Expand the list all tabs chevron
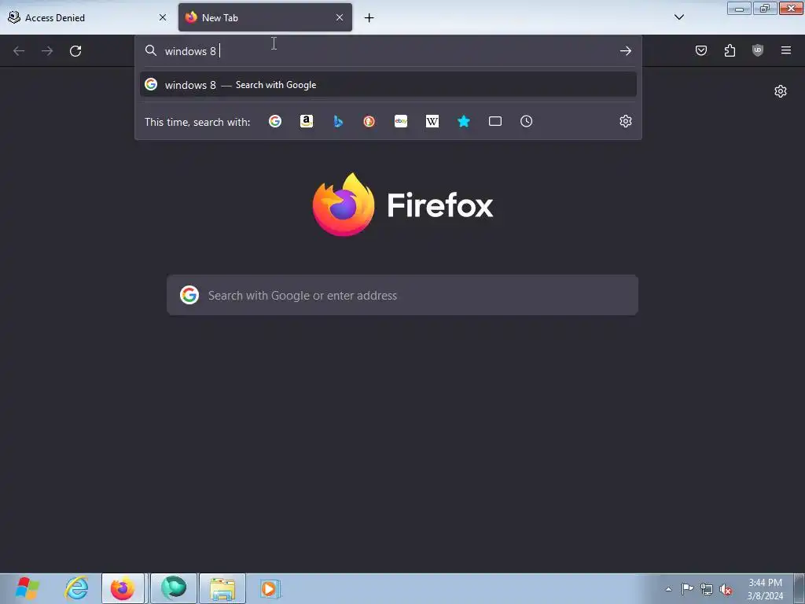Screen dimensions: 805x604 pos(678,17)
